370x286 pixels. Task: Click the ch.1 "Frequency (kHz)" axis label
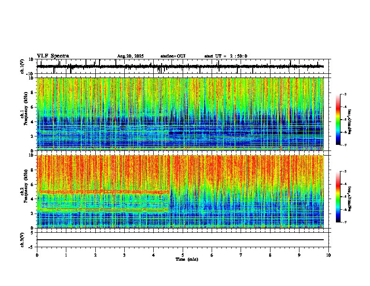pyautogui.click(x=26, y=108)
